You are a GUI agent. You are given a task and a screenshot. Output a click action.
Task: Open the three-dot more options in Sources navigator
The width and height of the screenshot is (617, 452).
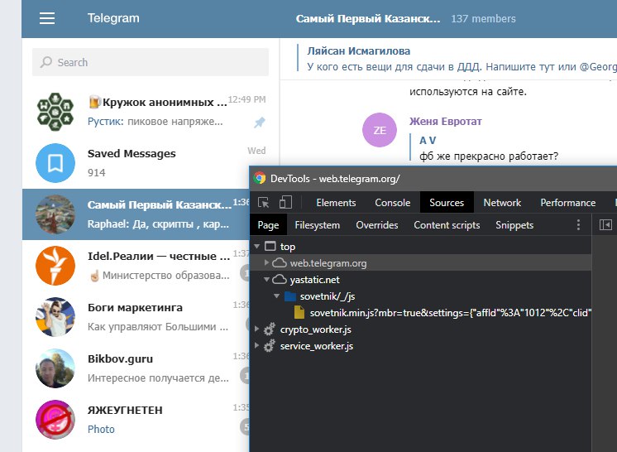pyautogui.click(x=578, y=225)
